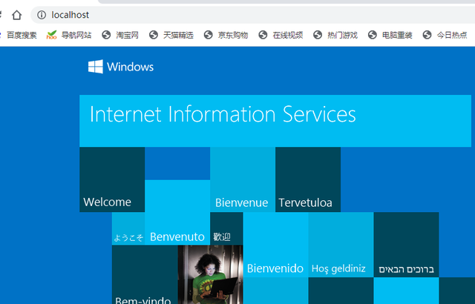Image resolution: width=475 pixels, height=304 pixels.
Task: Click the globe icon beside 在线视频
Action: pyautogui.click(x=263, y=35)
